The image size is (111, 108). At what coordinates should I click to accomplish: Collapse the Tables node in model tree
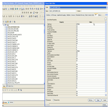click(4, 25)
